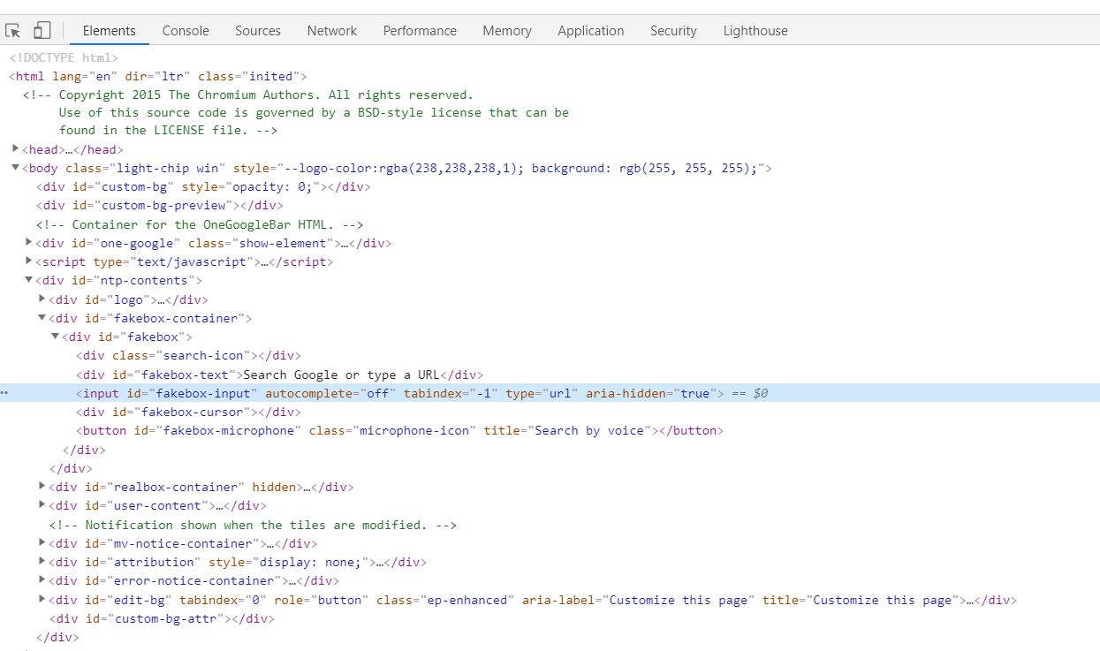The image size is (1100, 651).
Task: Click the "show-element" class value
Action: pos(284,243)
